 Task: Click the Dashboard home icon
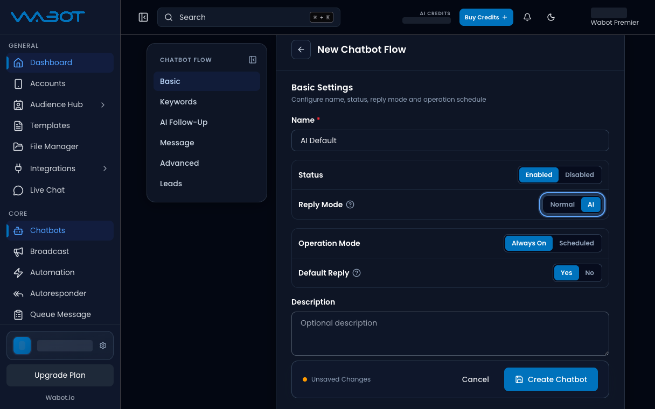point(18,62)
